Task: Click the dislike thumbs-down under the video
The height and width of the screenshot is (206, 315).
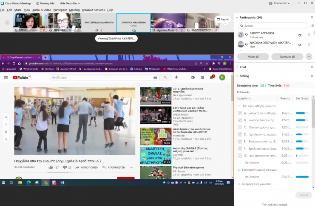Action: click(x=64, y=167)
